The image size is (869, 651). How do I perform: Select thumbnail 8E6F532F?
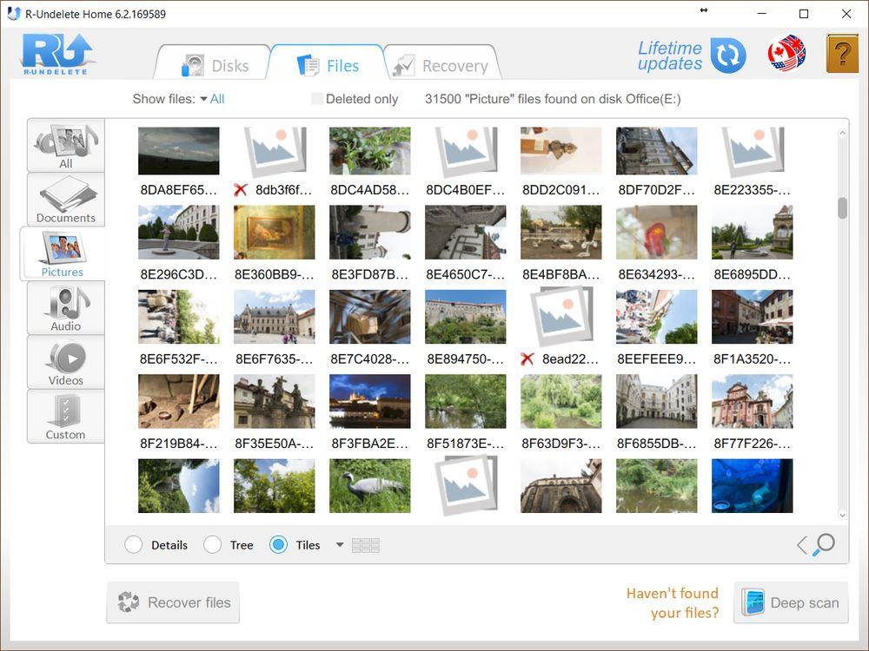(178, 317)
